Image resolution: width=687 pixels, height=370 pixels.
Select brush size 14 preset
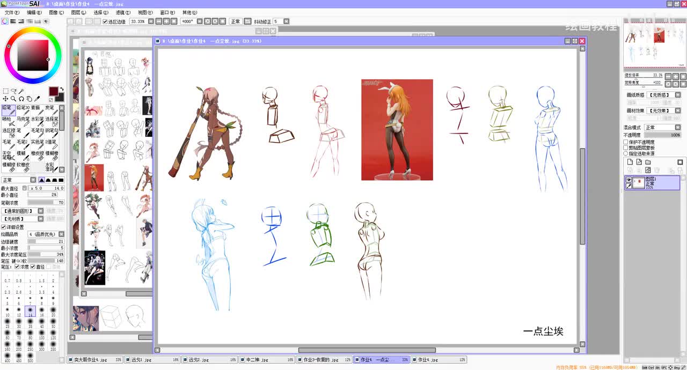click(x=30, y=311)
